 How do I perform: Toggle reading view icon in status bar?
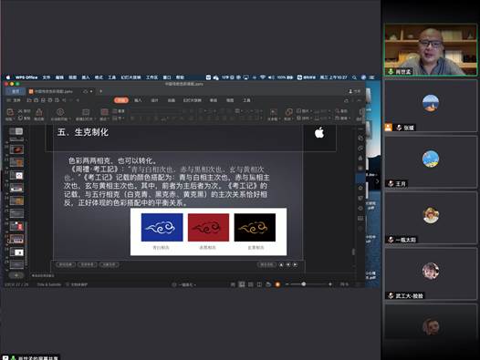tap(259, 284)
